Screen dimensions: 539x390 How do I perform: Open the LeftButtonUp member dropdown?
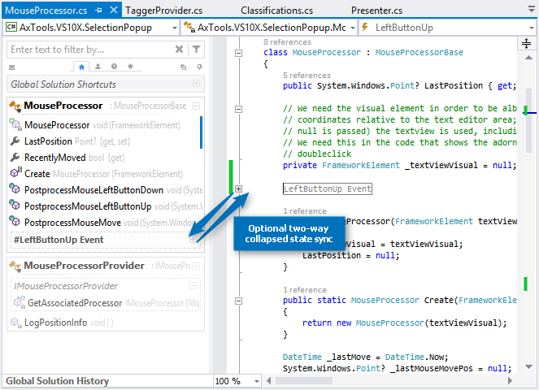click(x=531, y=28)
